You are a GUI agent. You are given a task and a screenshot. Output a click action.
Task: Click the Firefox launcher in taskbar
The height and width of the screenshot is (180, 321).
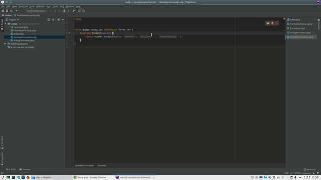pos(28,177)
